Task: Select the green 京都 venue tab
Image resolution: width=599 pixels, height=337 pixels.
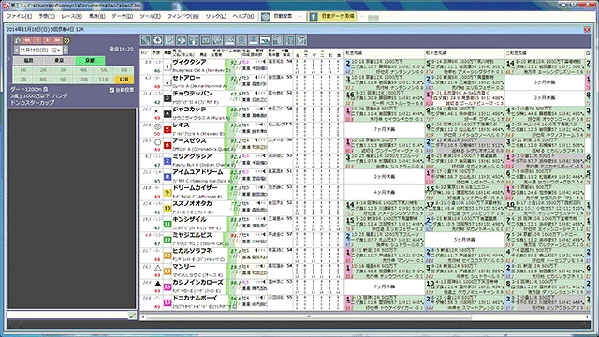Action: (90, 60)
